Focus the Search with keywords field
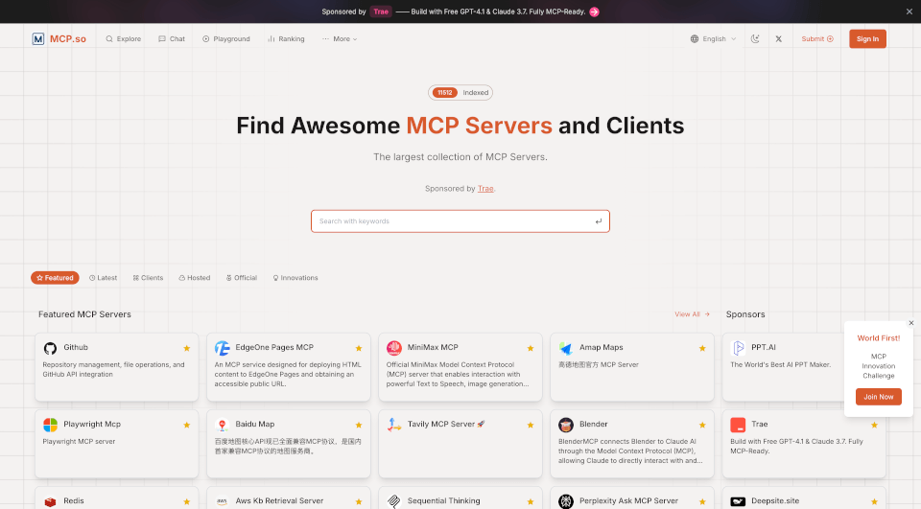Viewport: 921px width, 509px height. [x=451, y=221]
